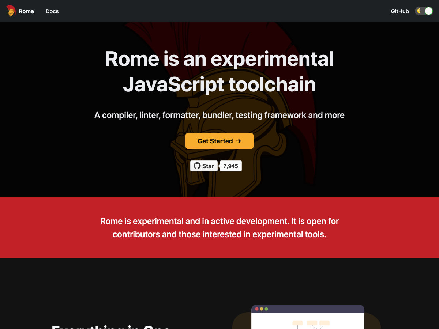Toggle the dark mode switch
Screen dimensions: 439x329
[x=424, y=11]
